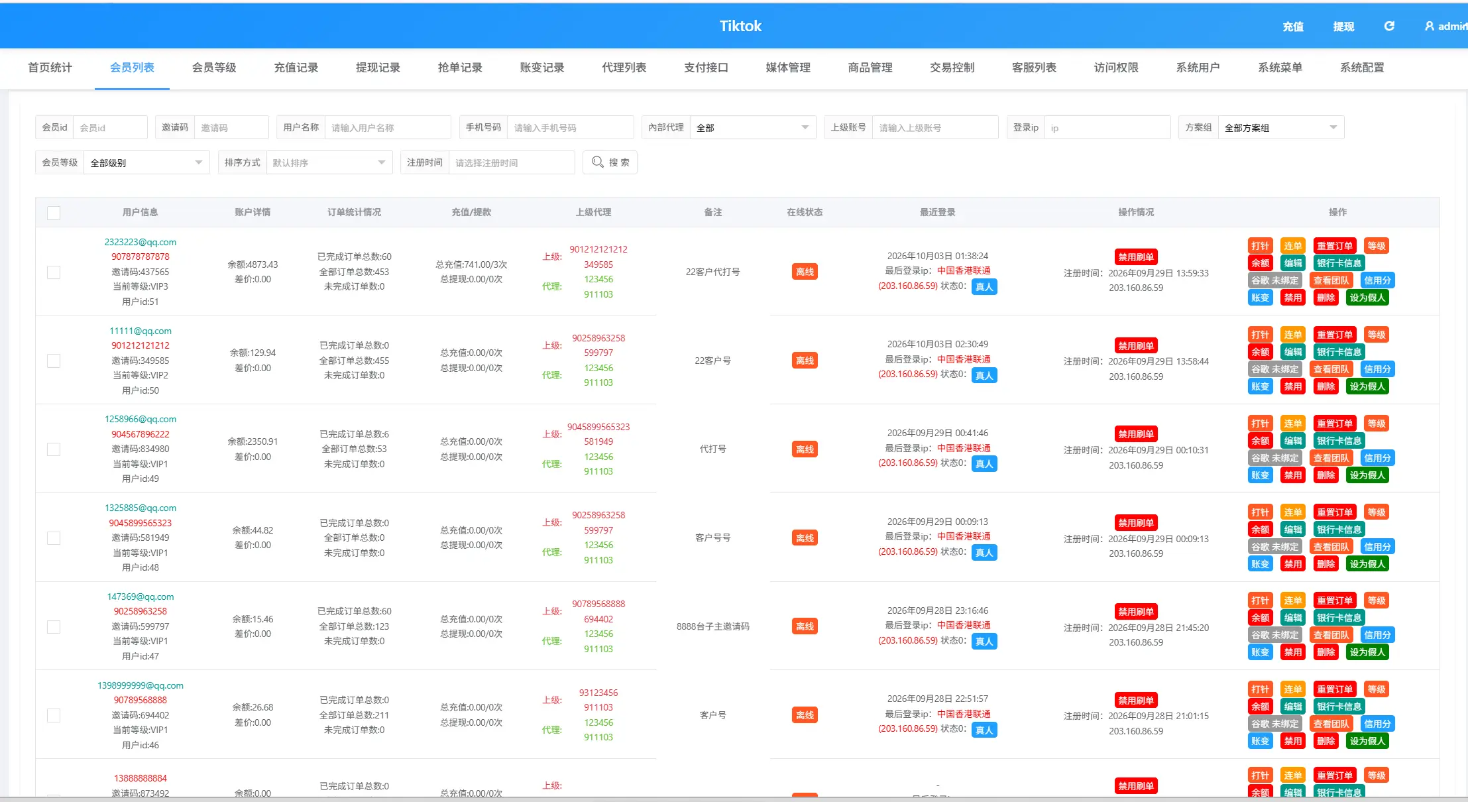Focus the 上级账号 input field
The width and height of the screenshot is (1468, 802).
[935, 127]
